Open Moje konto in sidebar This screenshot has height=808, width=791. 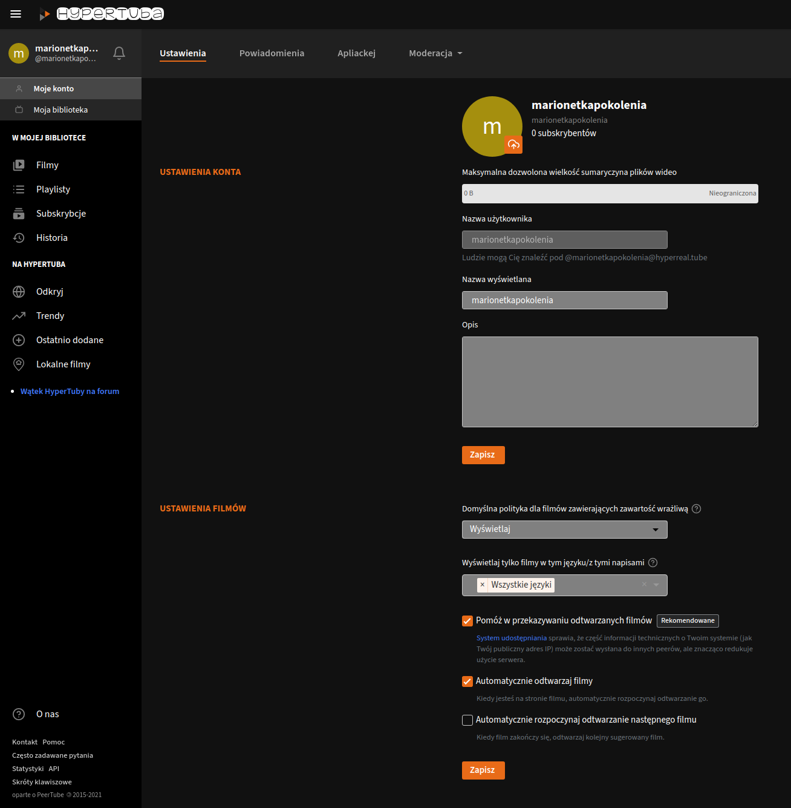click(71, 88)
